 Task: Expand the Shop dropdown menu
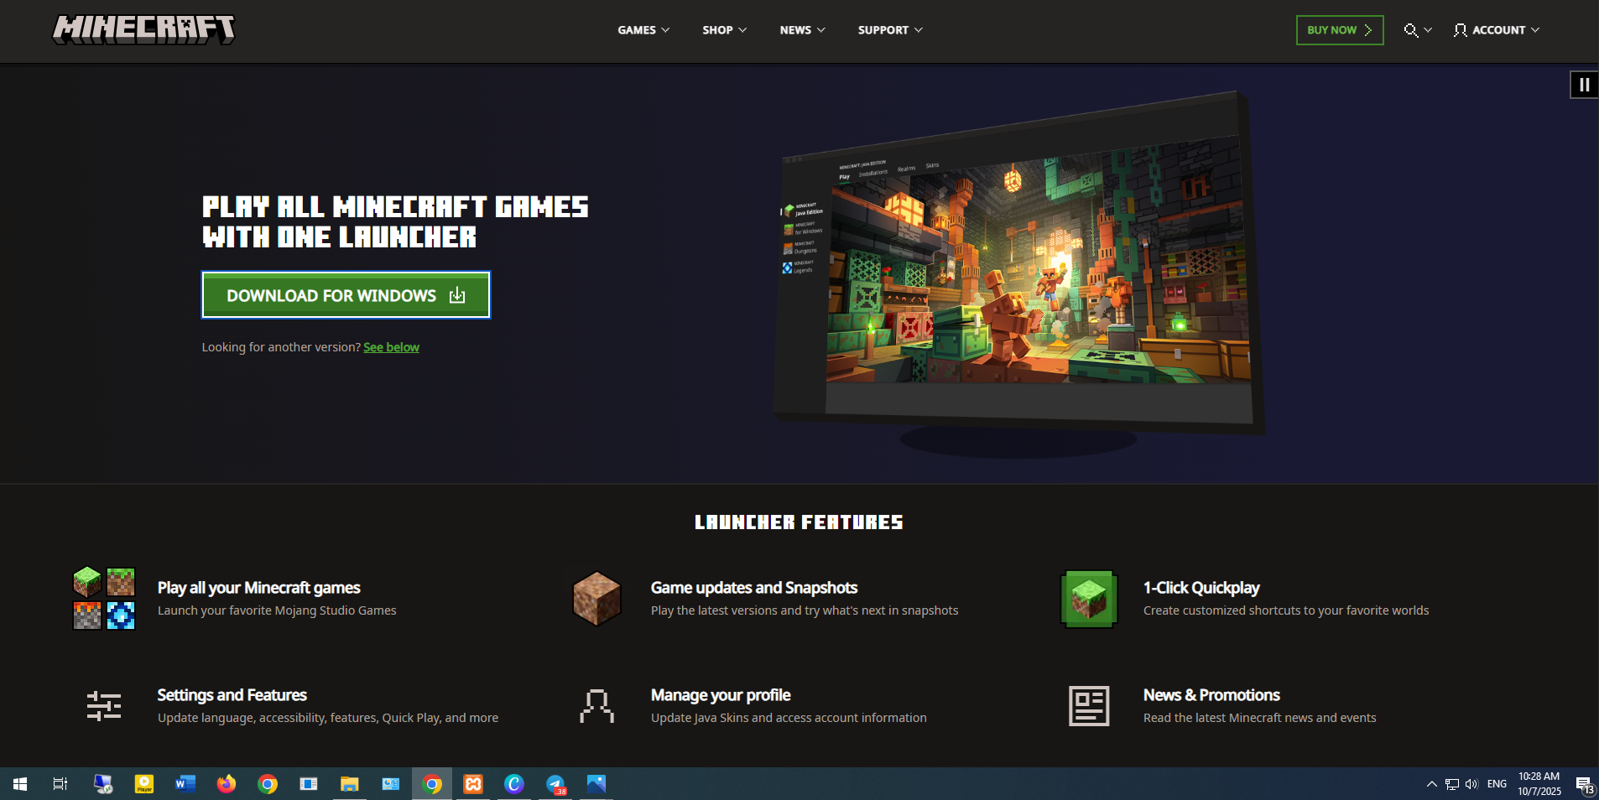coord(724,30)
